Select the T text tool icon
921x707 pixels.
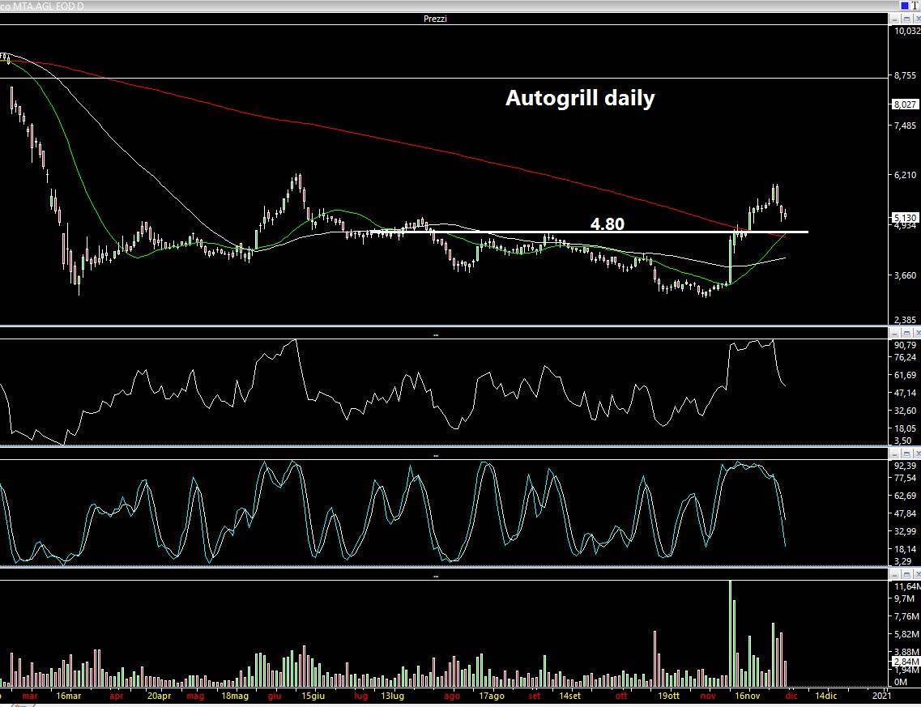tap(915, 6)
